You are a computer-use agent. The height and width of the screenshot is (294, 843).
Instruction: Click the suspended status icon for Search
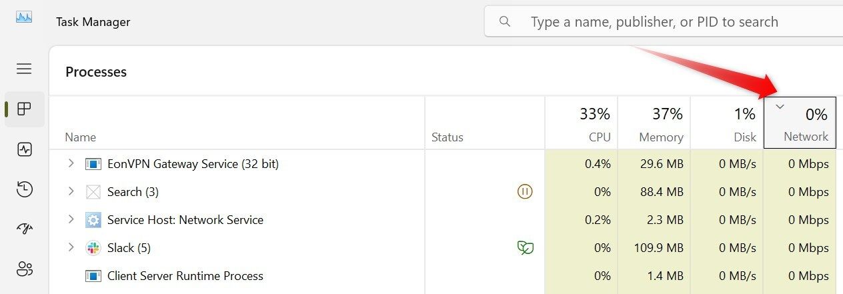[525, 192]
